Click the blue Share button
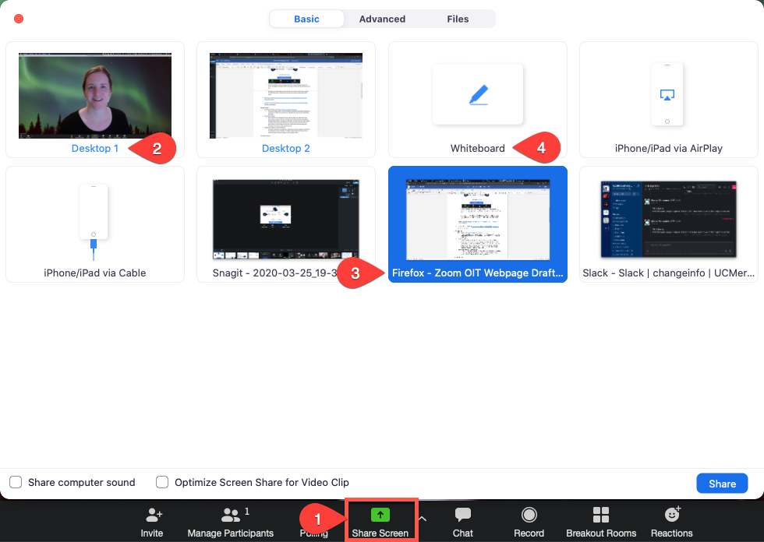The image size is (764, 542). [x=721, y=483]
